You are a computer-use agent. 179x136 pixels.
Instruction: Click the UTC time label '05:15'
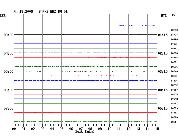163,108
